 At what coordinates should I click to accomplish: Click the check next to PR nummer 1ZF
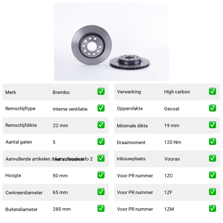(212, 192)
